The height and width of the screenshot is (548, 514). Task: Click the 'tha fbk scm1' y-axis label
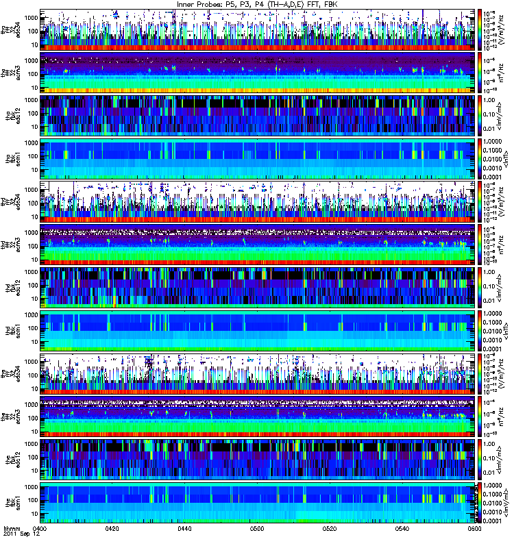(x=13, y=159)
